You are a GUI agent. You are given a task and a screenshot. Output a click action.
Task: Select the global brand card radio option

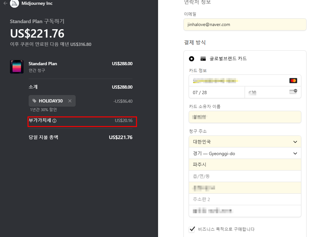pyautogui.click(x=192, y=59)
